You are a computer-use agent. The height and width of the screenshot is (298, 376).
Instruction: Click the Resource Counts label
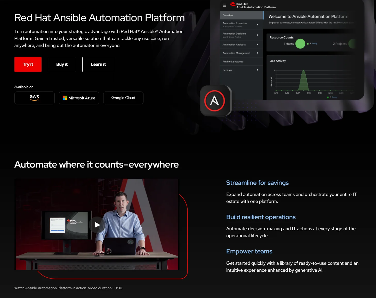(x=282, y=37)
